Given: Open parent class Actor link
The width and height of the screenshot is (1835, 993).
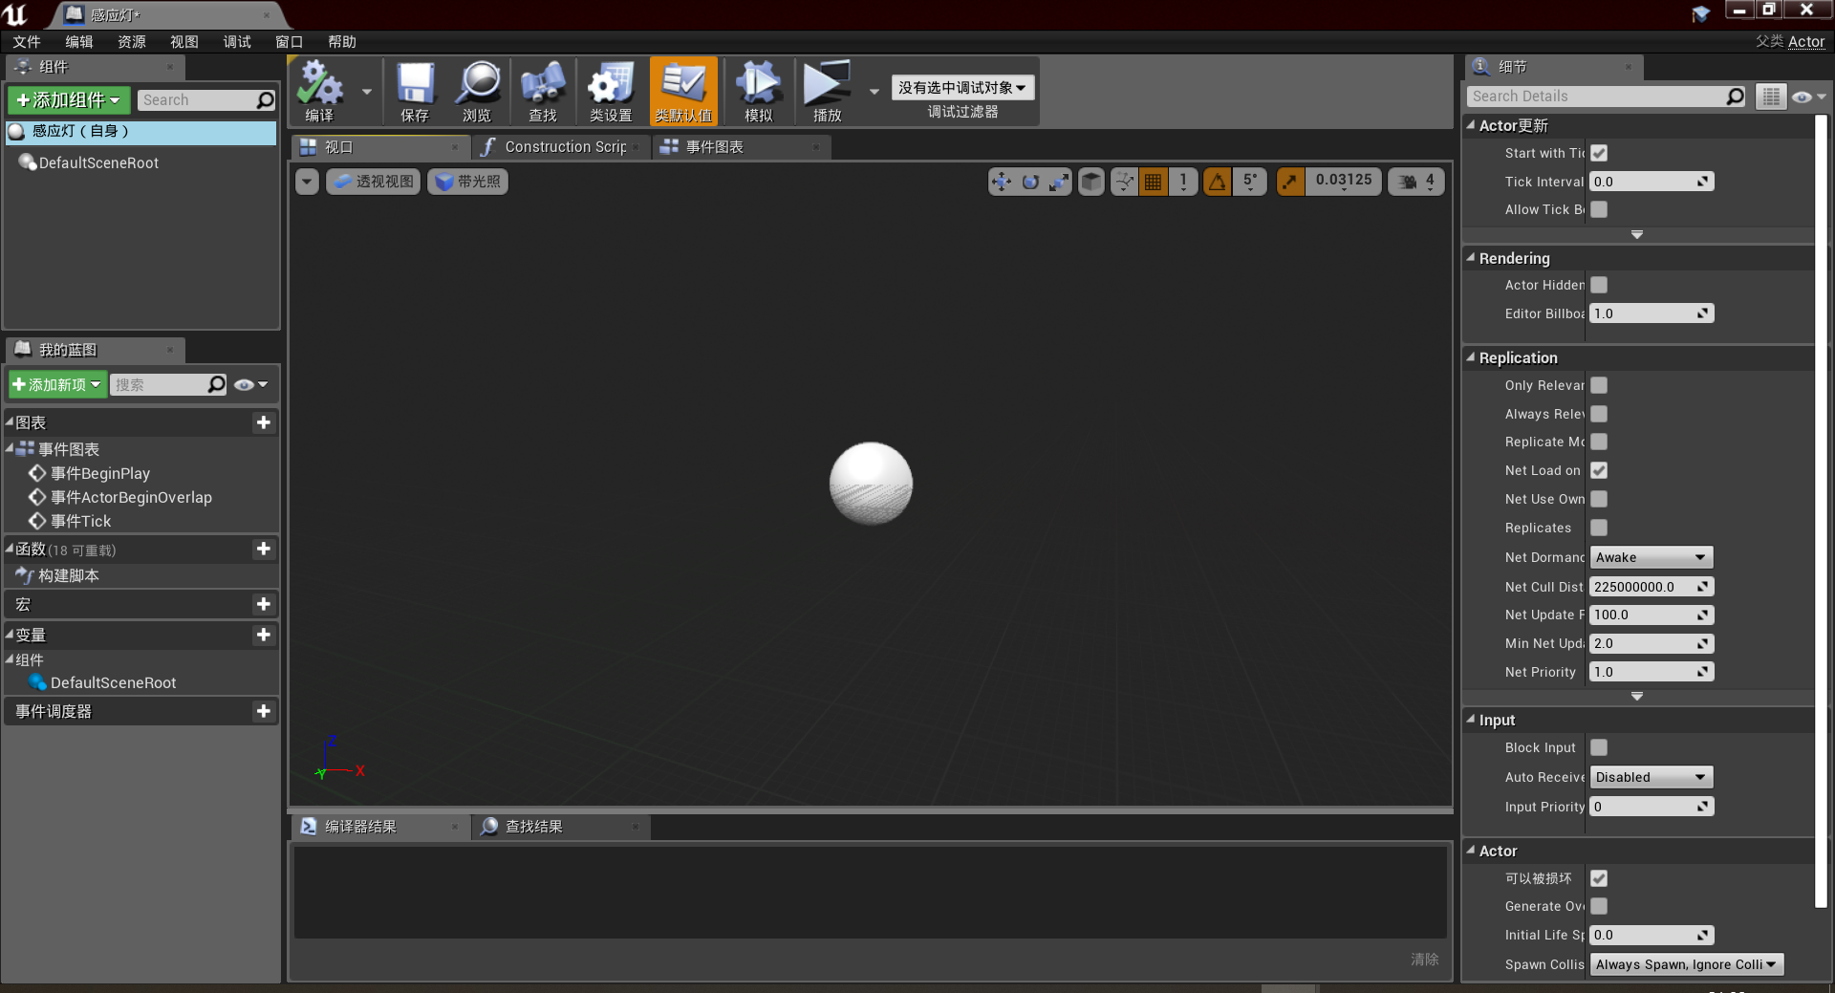Looking at the screenshot, I should (x=1806, y=42).
